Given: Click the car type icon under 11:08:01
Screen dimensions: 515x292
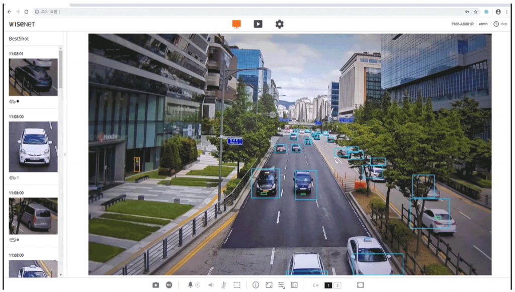Looking at the screenshot, I should click(x=13, y=102).
